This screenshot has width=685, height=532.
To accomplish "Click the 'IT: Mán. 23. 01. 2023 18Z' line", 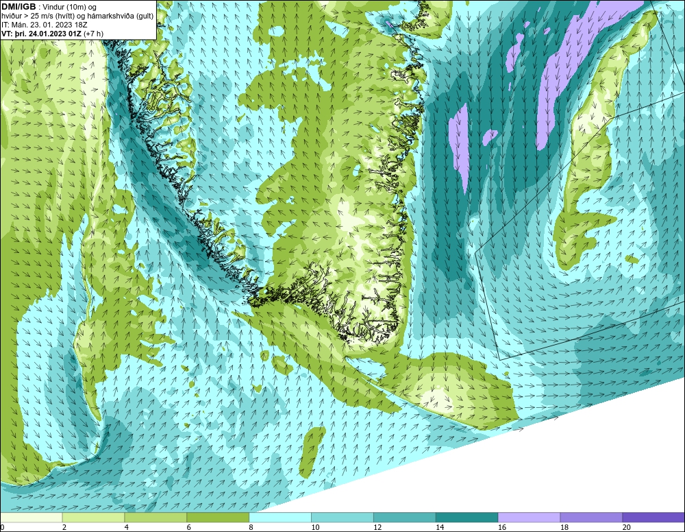I will click(x=44, y=25).
